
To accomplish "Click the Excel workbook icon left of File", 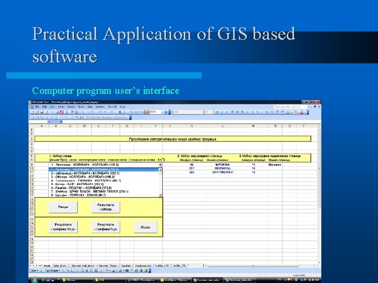I will click(32, 107).
